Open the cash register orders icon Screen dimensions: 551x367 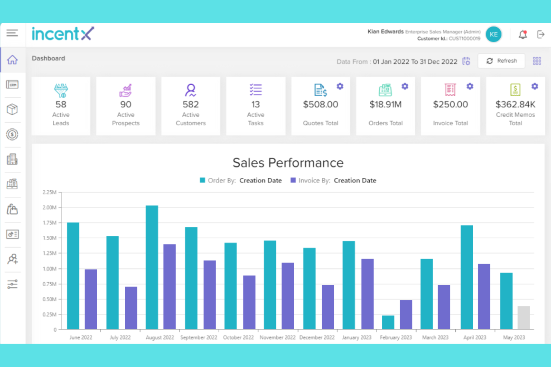[12, 184]
